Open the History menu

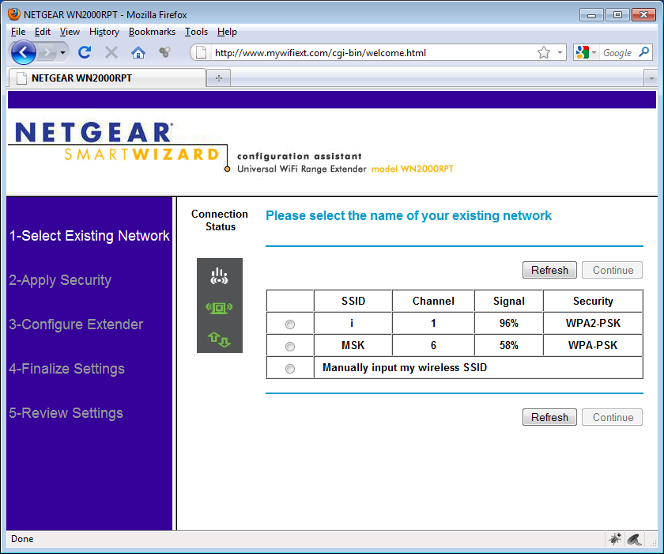click(104, 32)
